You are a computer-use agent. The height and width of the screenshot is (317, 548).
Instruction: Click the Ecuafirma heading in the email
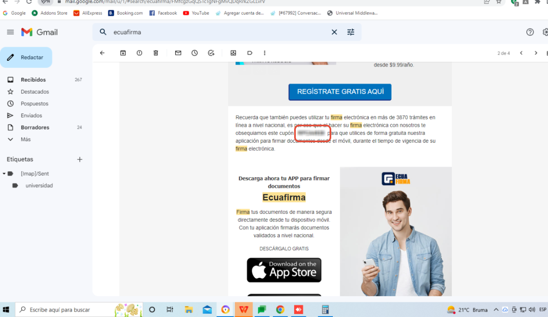(284, 198)
